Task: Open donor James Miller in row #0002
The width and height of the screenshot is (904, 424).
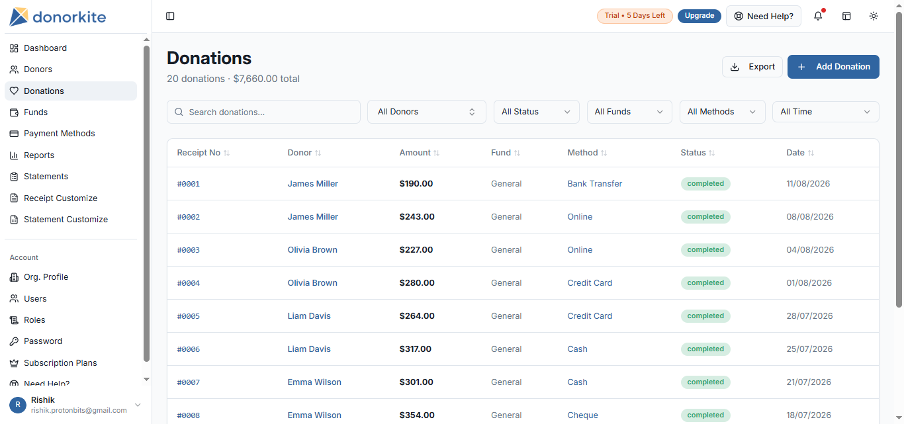Action: 313,217
